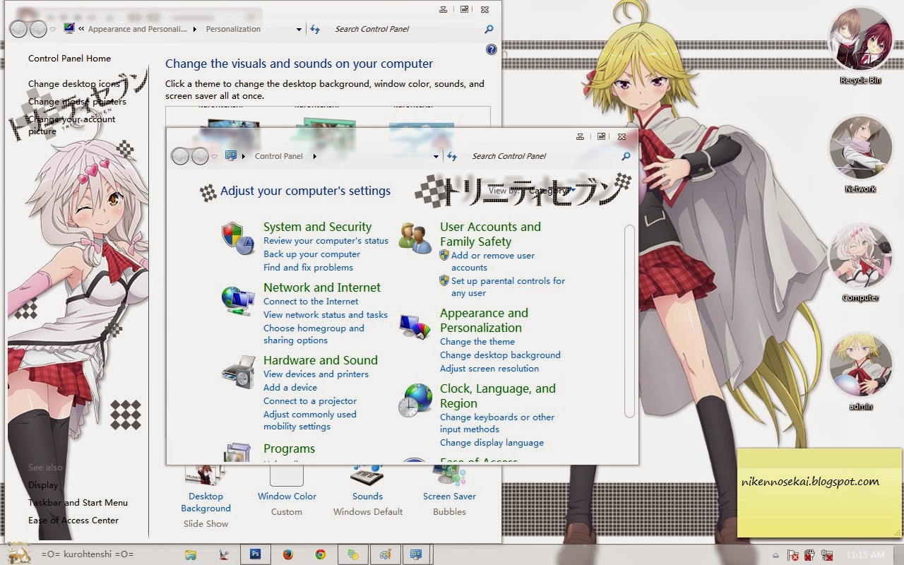
Task: Expand recent pages arrow in front Control Panel
Action: (x=214, y=156)
